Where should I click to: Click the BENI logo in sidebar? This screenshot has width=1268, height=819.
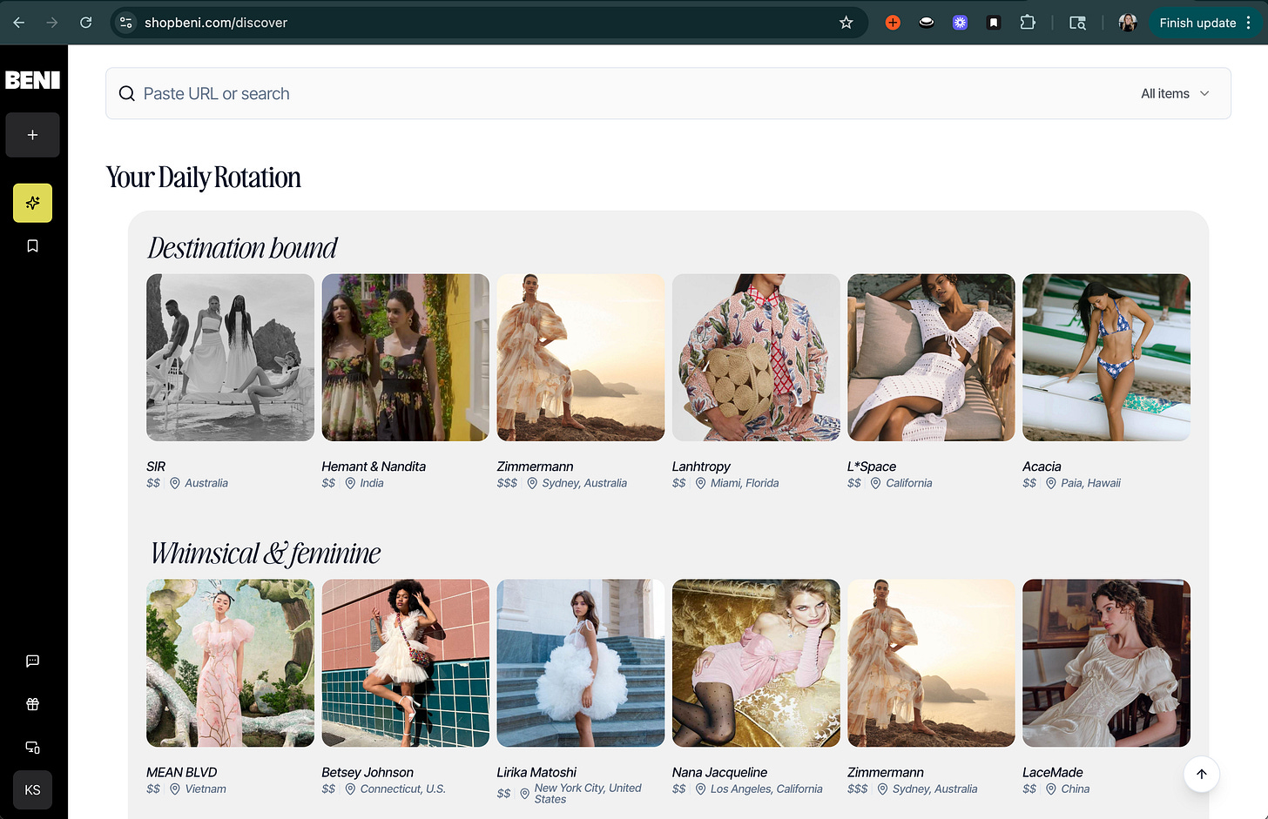[32, 80]
